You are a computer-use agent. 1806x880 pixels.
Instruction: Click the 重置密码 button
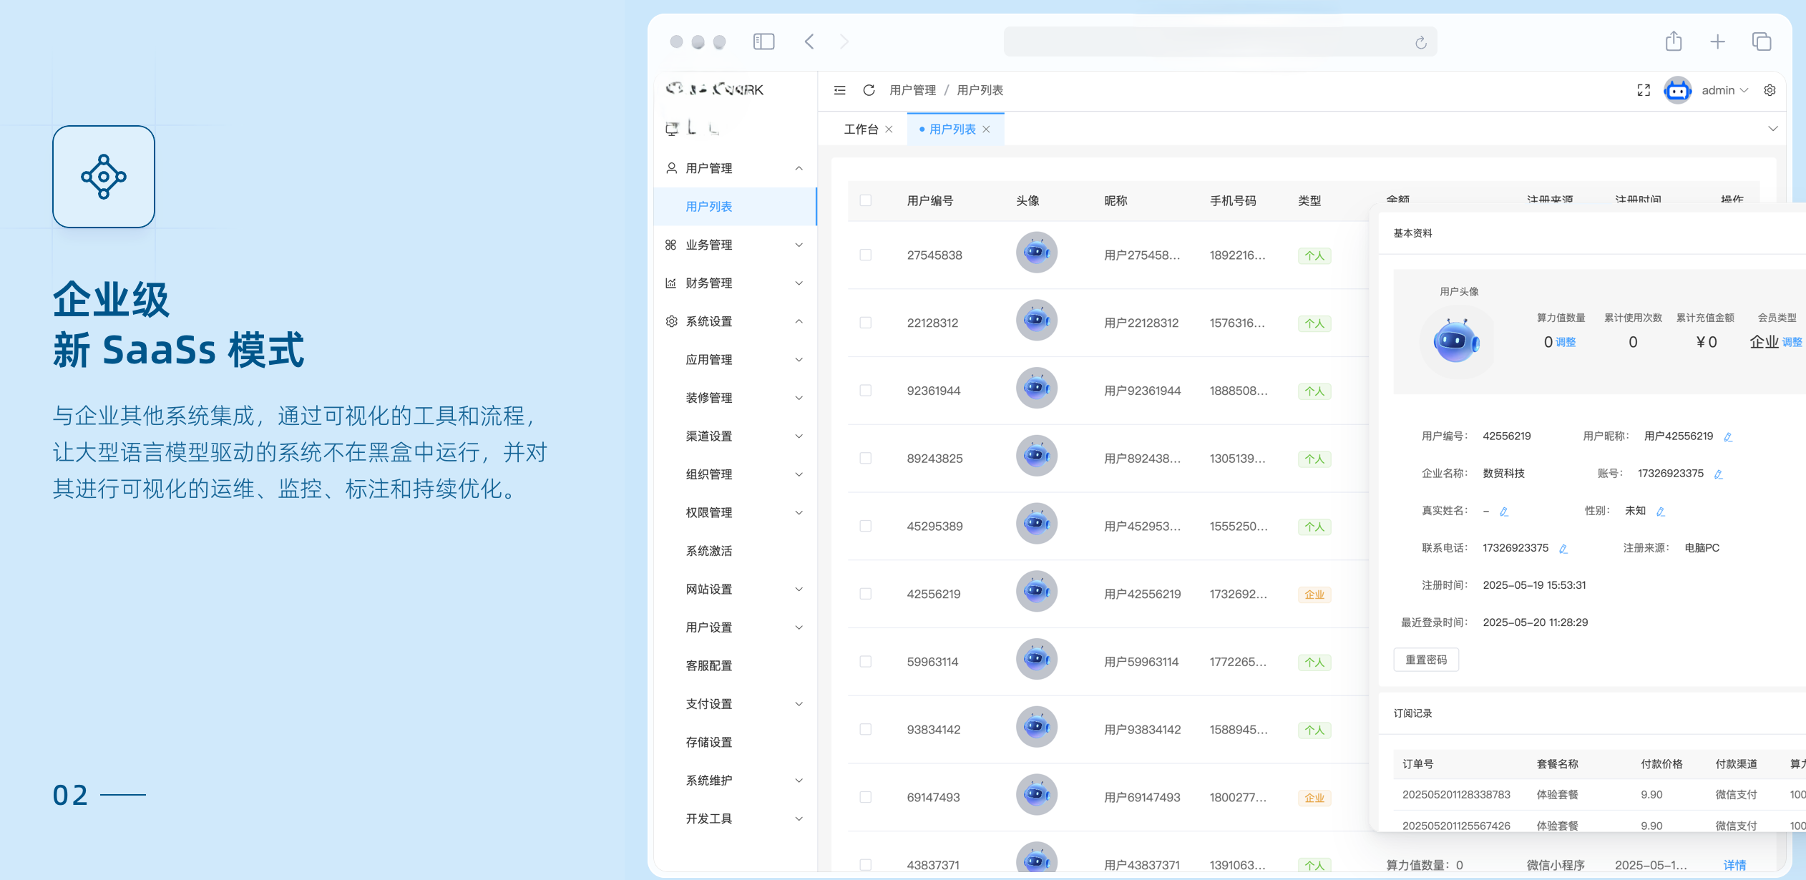1426,659
